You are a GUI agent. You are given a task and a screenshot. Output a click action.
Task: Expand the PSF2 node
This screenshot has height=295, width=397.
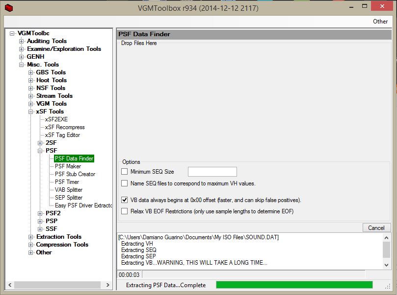pos(40,213)
